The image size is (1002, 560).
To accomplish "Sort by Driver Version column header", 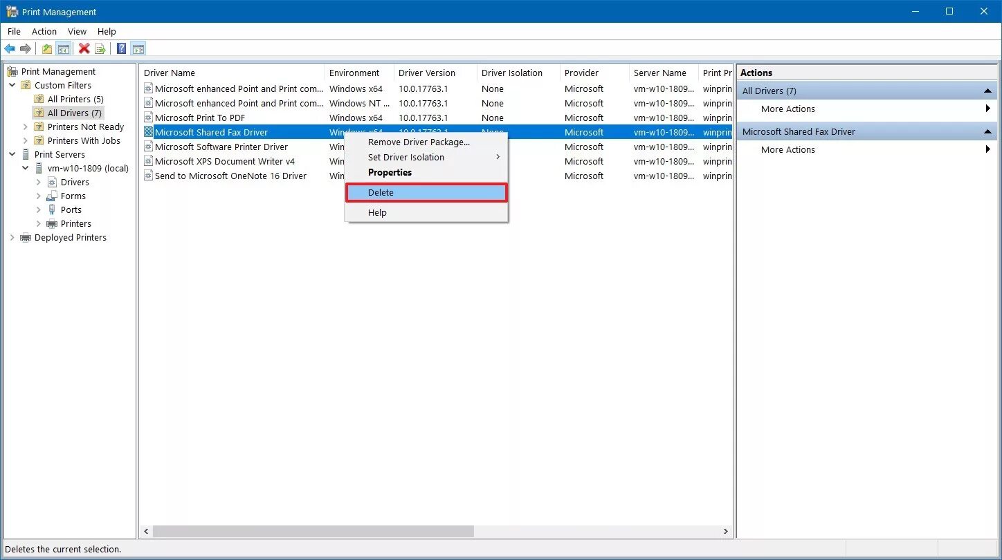I will point(435,73).
